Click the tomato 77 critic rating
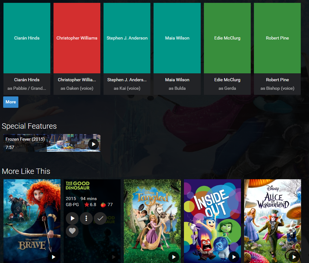Screen dimensions: 309x263 pos(107,205)
